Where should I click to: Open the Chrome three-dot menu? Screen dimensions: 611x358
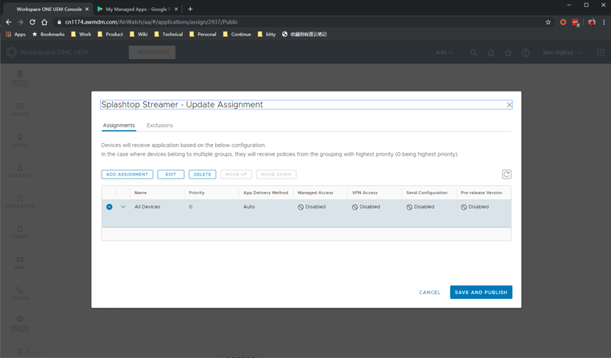pyautogui.click(x=604, y=22)
